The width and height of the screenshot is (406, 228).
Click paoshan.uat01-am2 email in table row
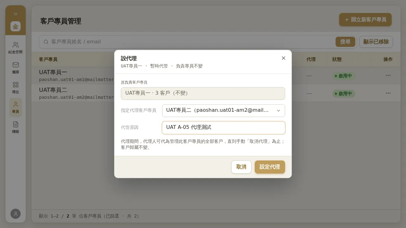pyautogui.click(x=76, y=97)
